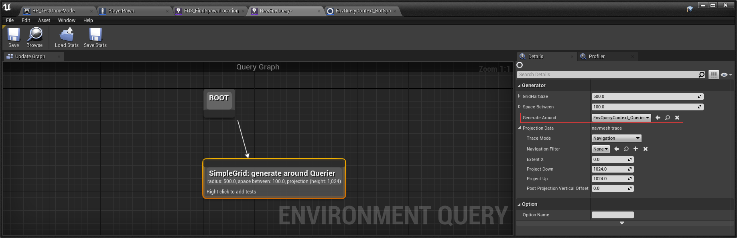Click the Extent X value field
The width and height of the screenshot is (737, 238).
[x=613, y=159]
